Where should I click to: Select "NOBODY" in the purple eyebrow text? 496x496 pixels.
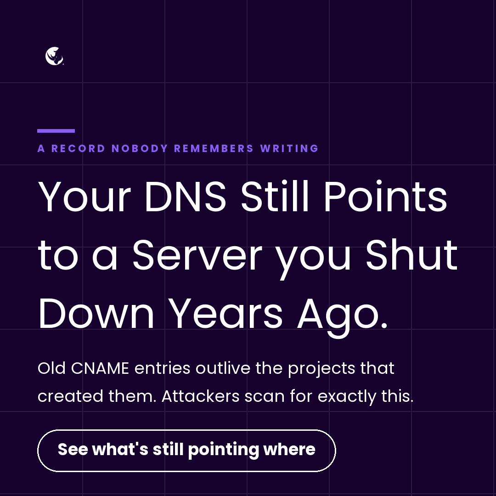[140, 148]
